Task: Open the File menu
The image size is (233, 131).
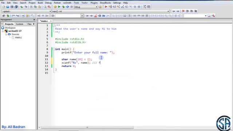Action: tap(3, 3)
